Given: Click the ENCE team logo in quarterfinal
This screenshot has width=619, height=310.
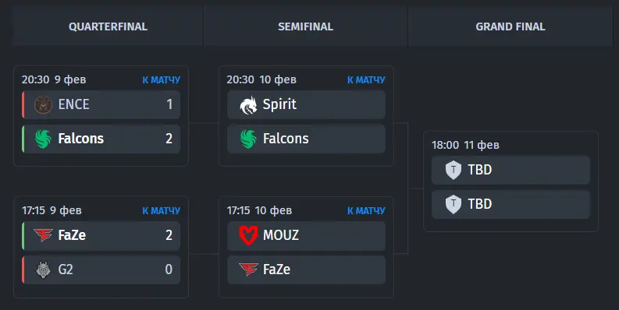Looking at the screenshot, I should (x=43, y=105).
